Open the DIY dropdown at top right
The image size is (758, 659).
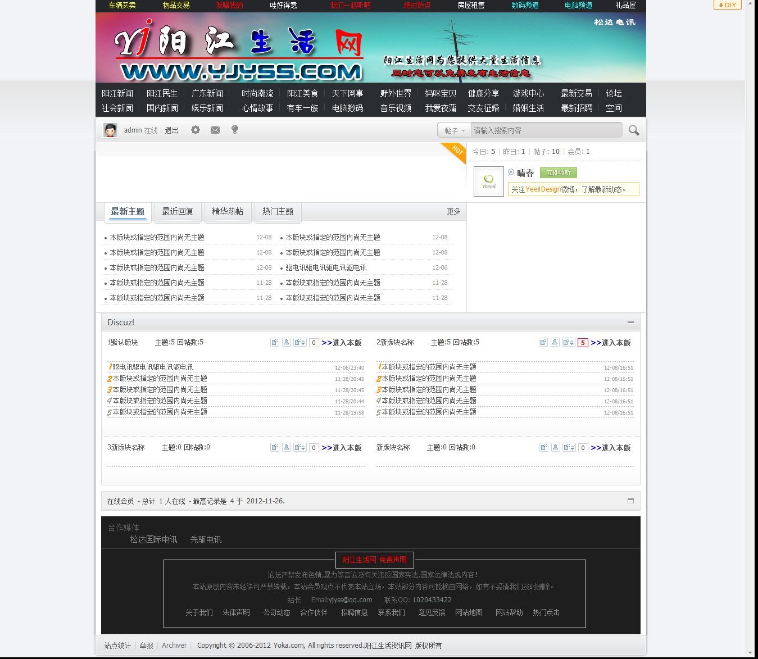[727, 5]
